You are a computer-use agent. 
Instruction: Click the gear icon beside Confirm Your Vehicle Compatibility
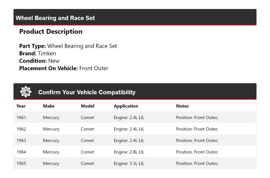tap(26, 92)
